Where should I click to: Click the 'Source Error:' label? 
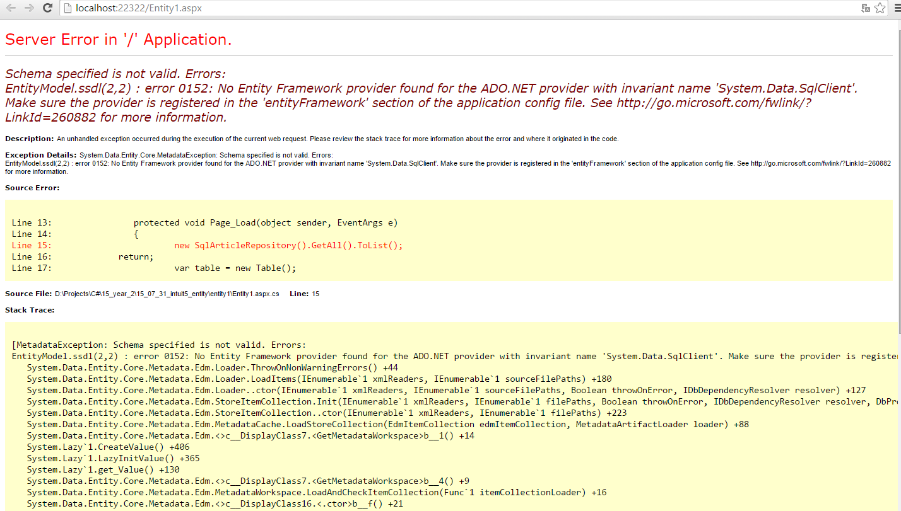coord(32,188)
